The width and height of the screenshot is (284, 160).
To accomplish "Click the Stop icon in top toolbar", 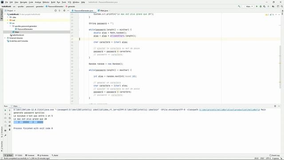I will tap(268, 6).
